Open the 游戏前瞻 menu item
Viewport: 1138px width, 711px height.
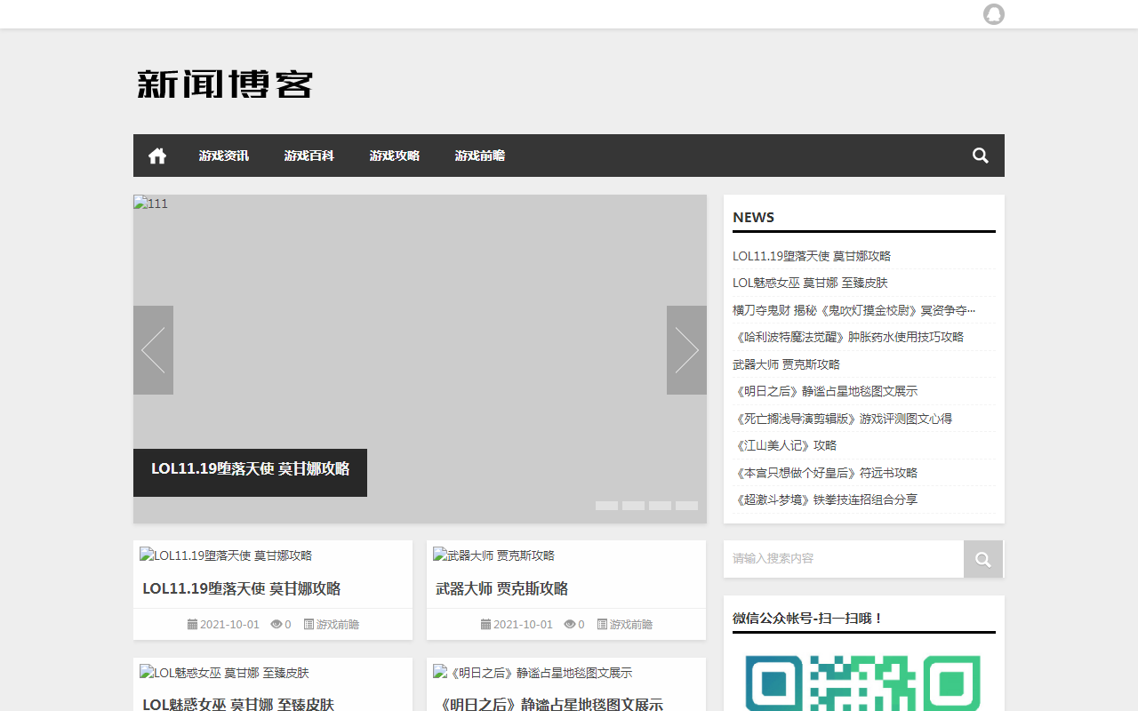click(480, 156)
